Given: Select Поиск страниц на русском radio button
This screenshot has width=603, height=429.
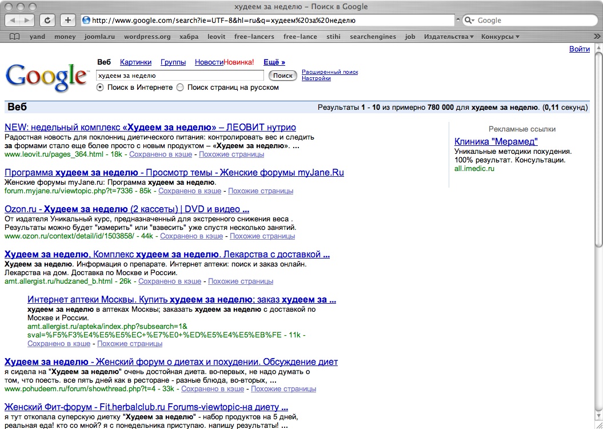Looking at the screenshot, I should click(180, 88).
